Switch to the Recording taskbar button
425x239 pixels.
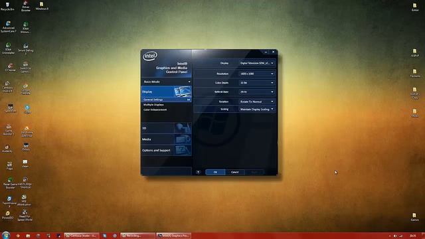click(x=137, y=236)
